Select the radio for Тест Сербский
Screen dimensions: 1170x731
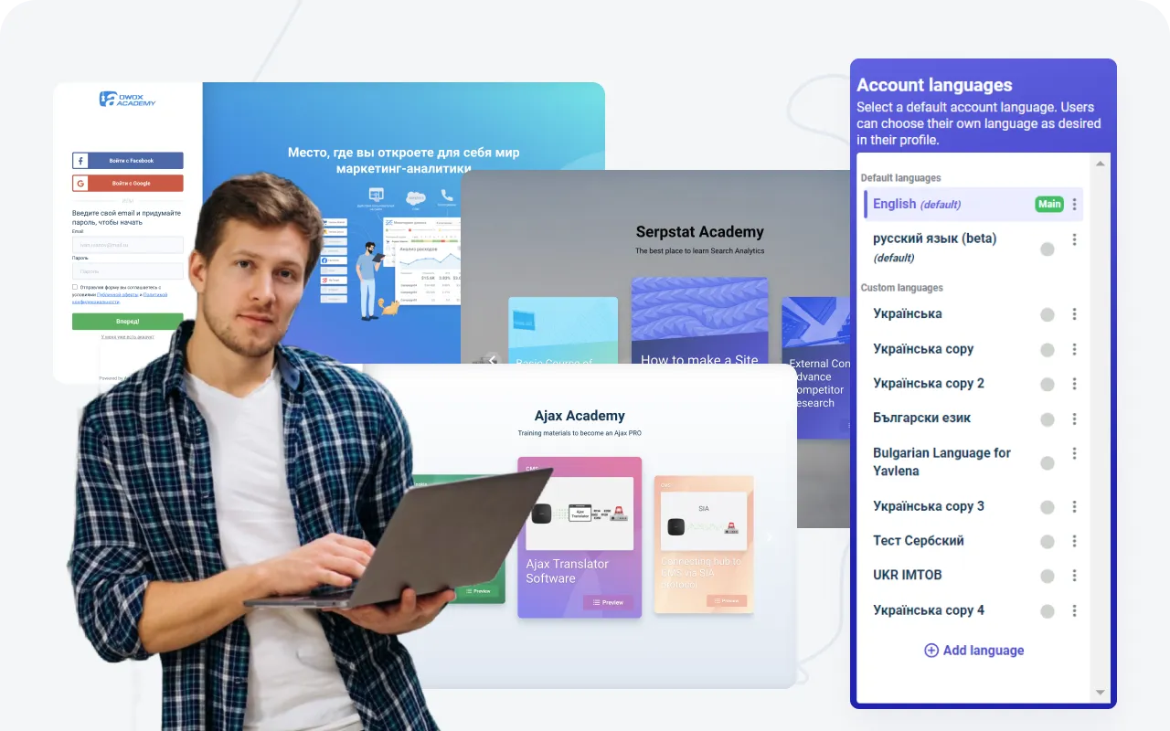pos(1048,541)
